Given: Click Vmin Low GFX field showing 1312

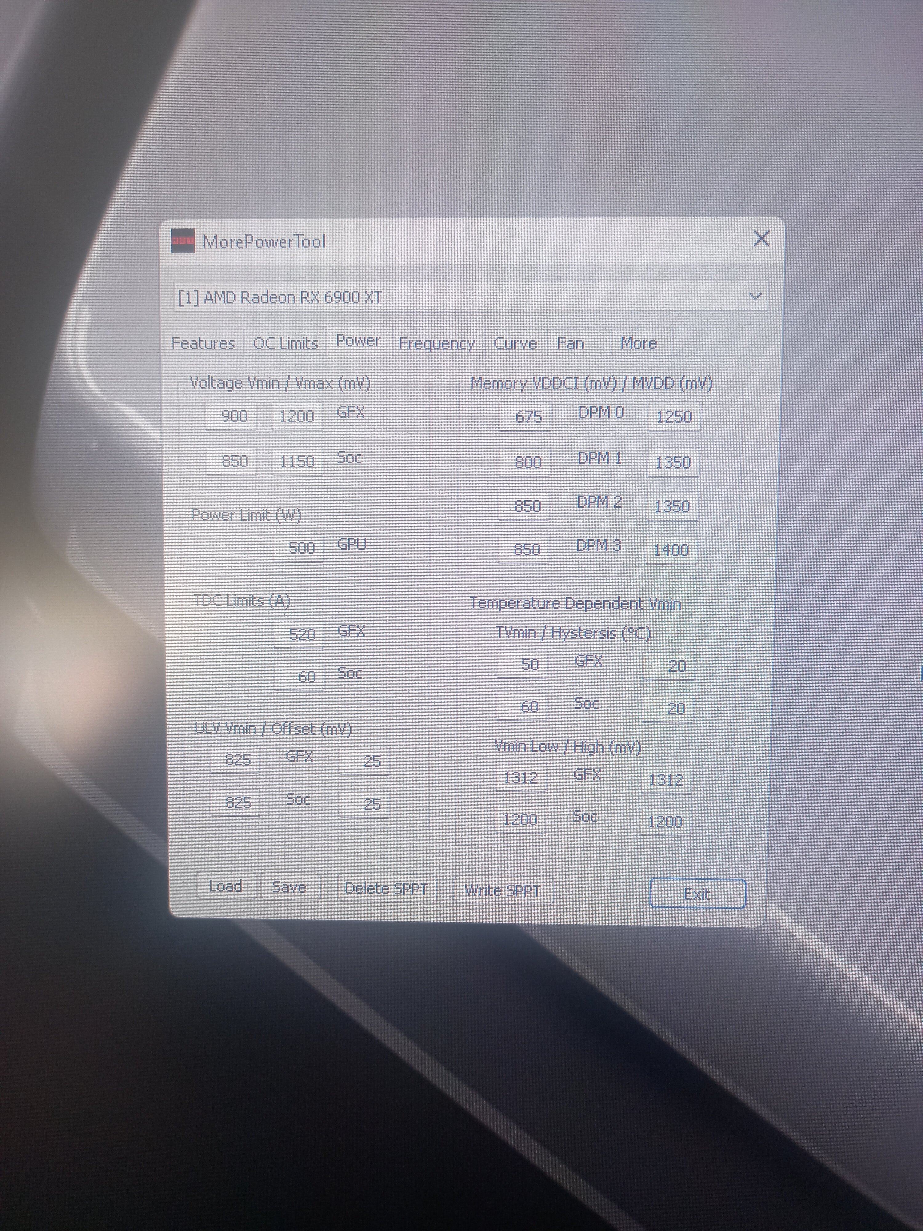Looking at the screenshot, I should point(521,778).
